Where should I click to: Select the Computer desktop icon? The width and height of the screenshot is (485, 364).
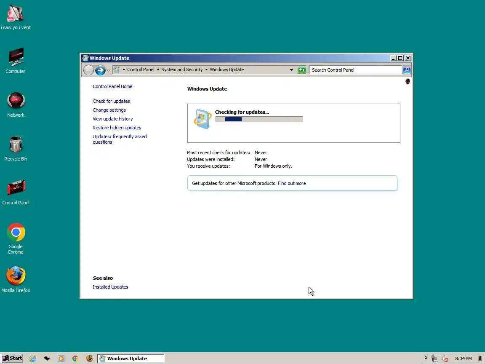pos(16,61)
